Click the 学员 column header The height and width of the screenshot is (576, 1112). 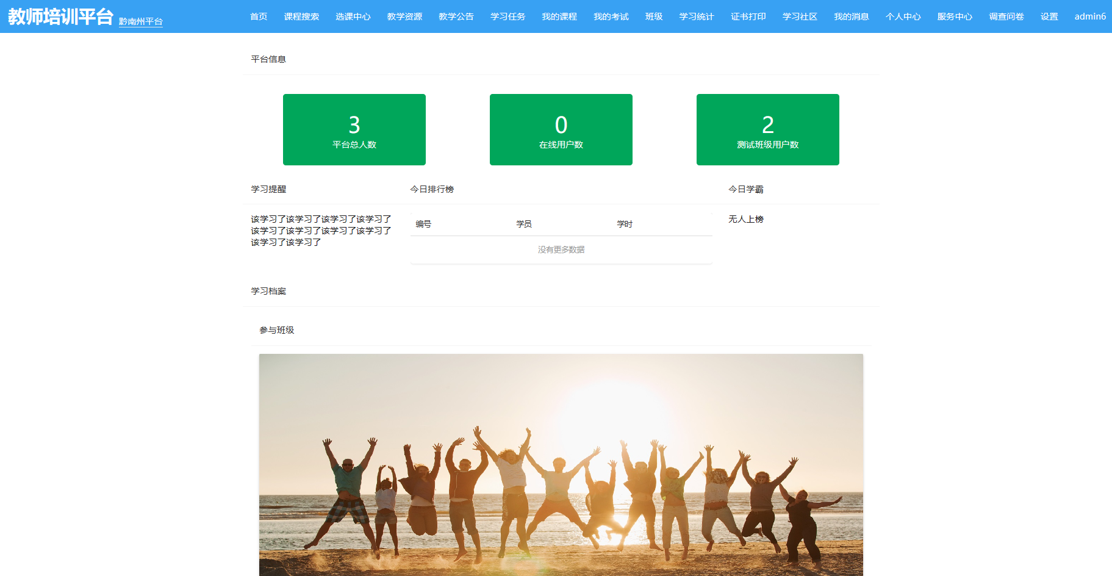(x=524, y=224)
